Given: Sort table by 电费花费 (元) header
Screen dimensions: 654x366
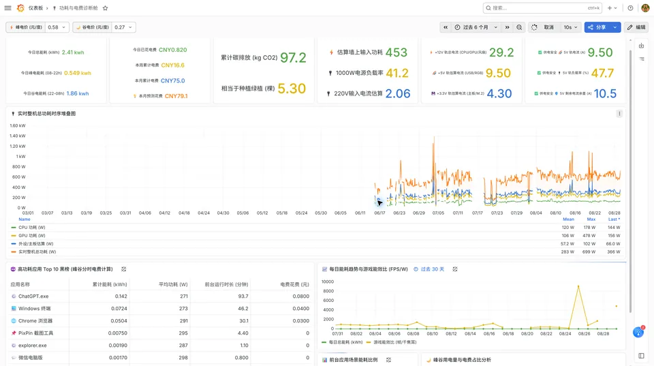Looking at the screenshot, I should coord(294,284).
